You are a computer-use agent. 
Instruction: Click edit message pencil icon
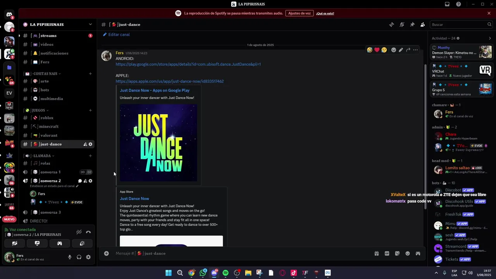401,50
